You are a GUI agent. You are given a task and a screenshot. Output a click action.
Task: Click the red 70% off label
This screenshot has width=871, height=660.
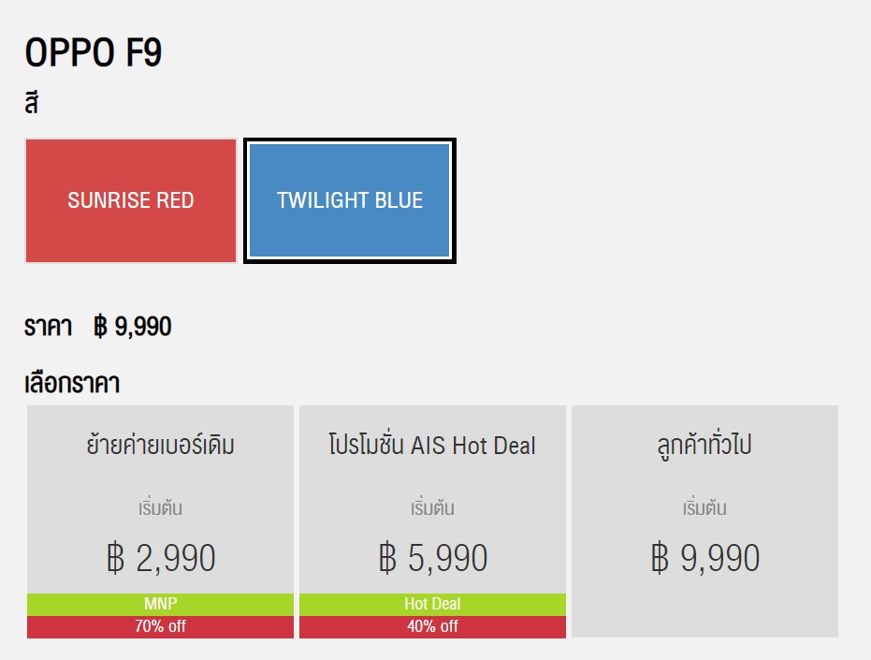coord(161,627)
